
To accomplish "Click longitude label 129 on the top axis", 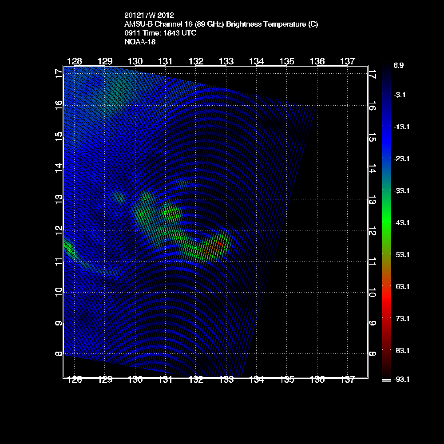I will [105, 61].
